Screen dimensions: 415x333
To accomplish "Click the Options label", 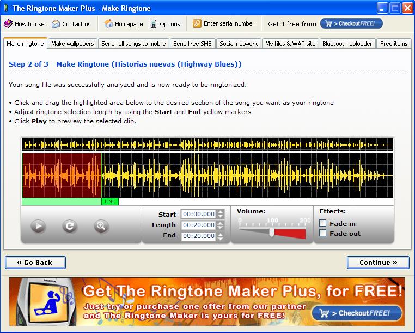I will 170,24.
